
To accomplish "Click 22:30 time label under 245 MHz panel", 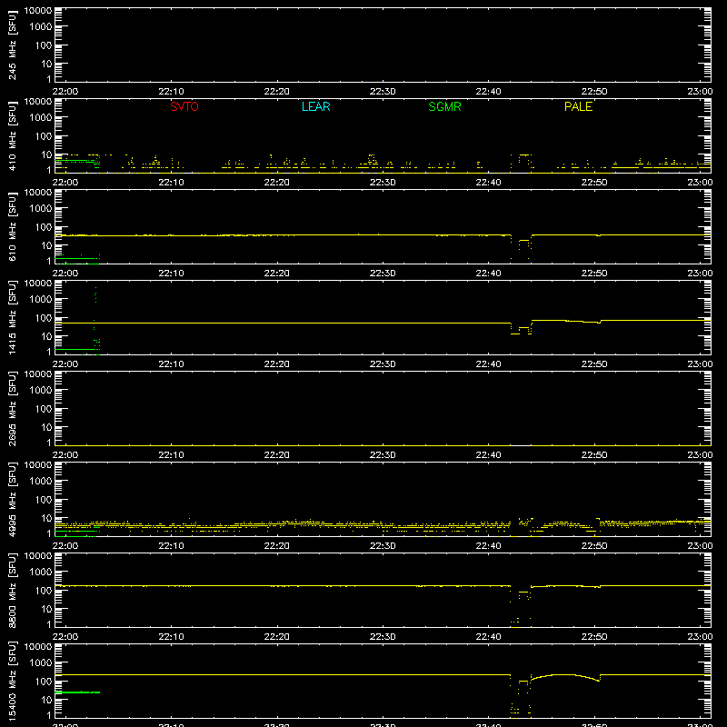I will pyautogui.click(x=383, y=92).
